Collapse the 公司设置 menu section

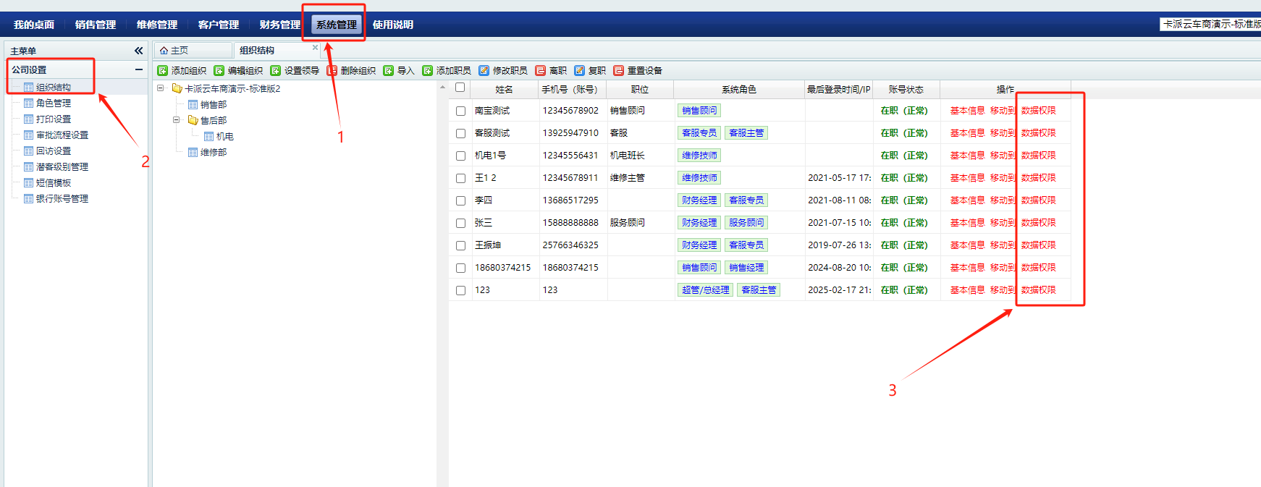point(138,69)
